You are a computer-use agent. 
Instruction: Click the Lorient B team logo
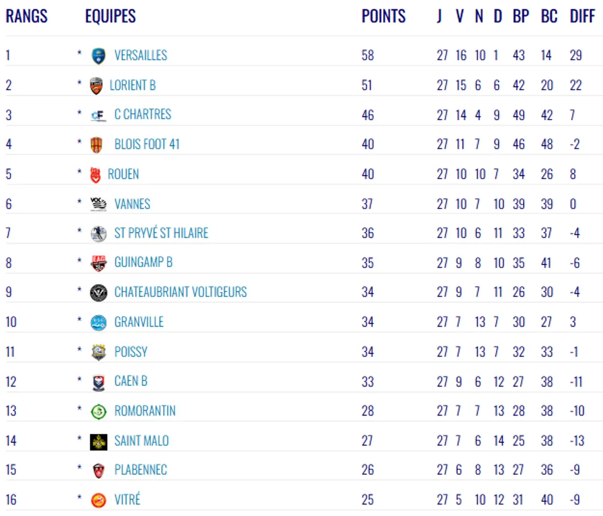96,86
